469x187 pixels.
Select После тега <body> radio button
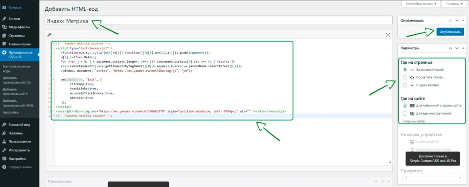coord(405,77)
